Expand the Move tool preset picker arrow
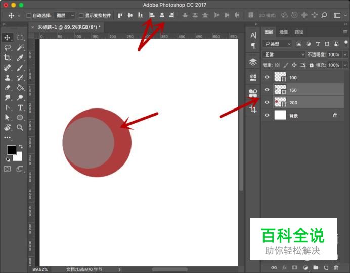 point(19,16)
